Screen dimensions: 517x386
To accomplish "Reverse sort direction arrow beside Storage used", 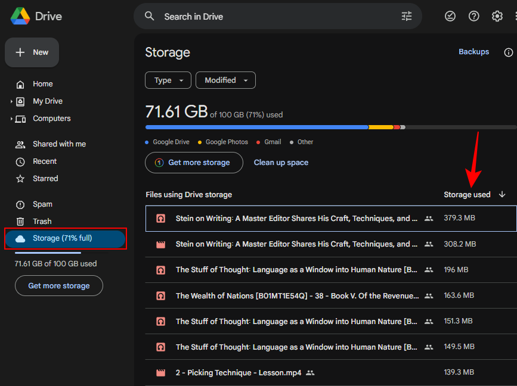I will point(502,194).
